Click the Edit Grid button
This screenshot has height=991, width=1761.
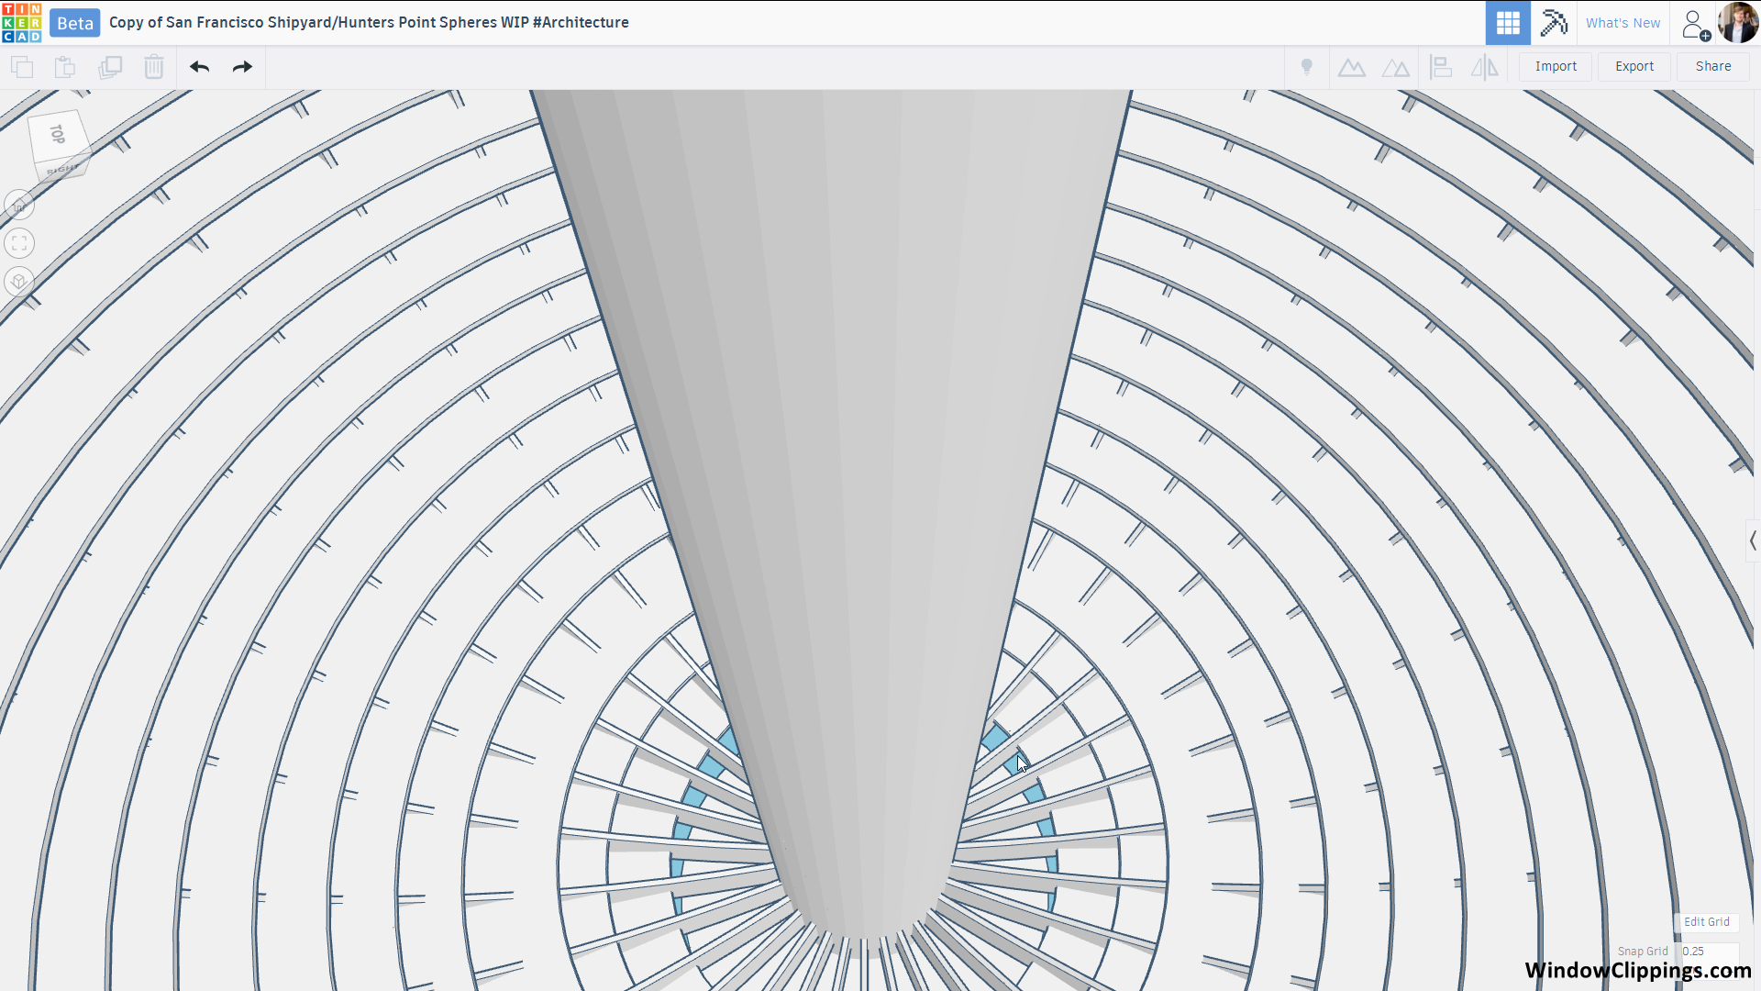point(1706,922)
